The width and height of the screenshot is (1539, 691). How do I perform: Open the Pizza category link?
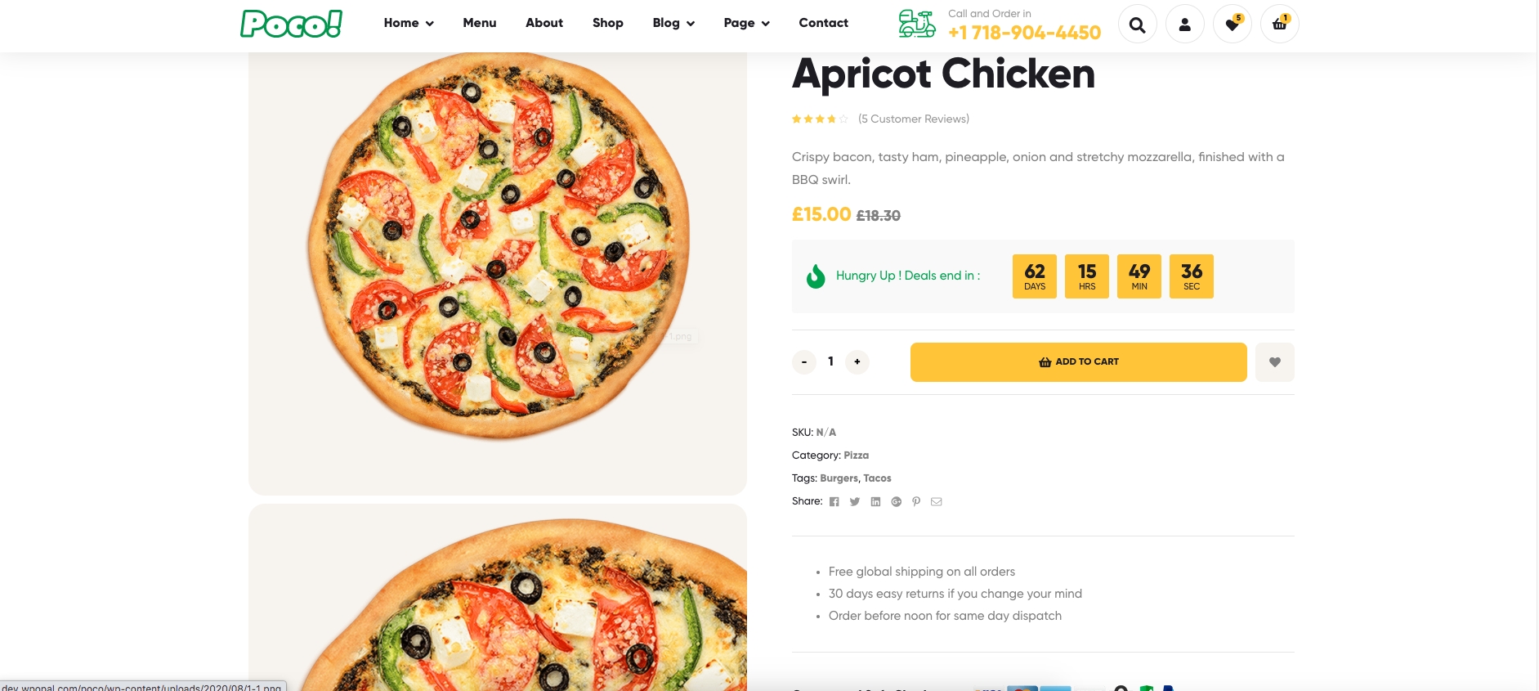pos(856,455)
